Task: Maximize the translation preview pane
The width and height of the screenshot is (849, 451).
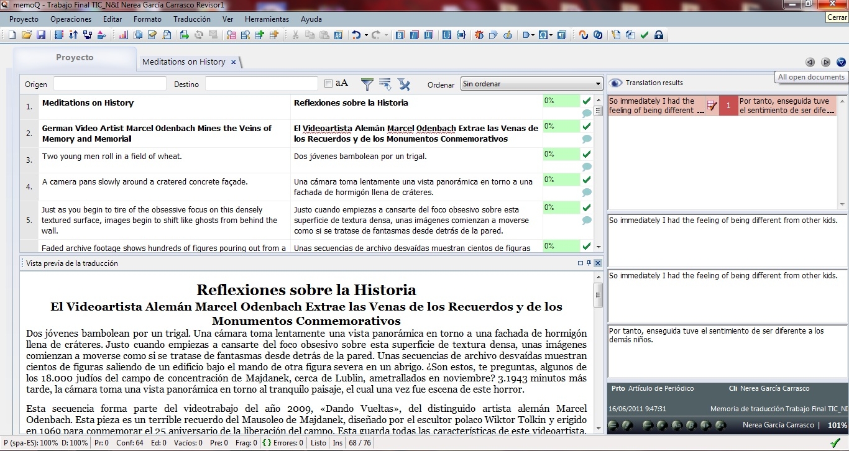Action: coord(581,263)
